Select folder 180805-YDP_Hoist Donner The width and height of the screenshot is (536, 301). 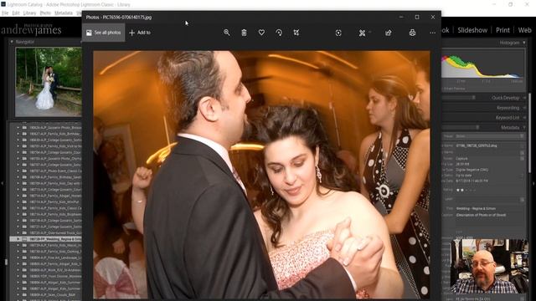pyautogui.click(x=55, y=276)
